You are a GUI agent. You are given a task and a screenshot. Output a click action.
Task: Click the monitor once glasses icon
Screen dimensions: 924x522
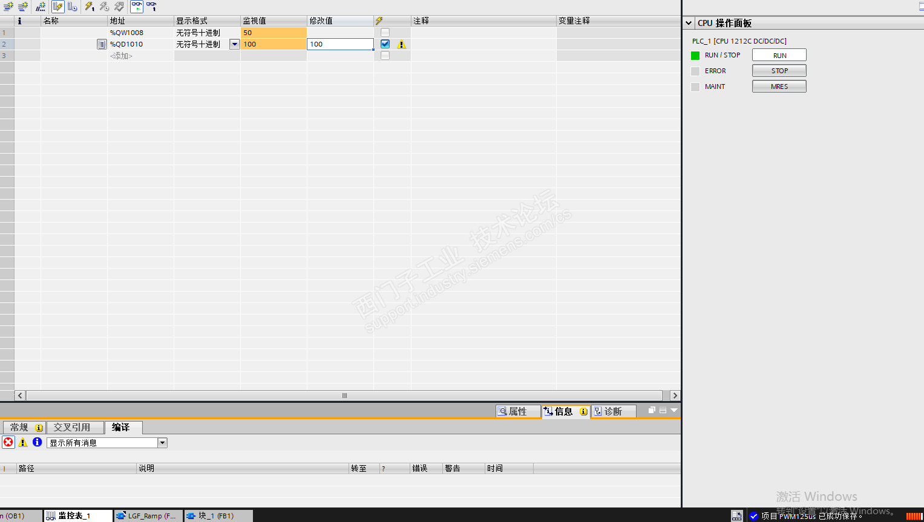[151, 7]
